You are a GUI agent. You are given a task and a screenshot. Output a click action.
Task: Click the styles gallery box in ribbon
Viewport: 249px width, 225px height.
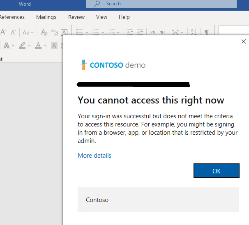point(234,30)
